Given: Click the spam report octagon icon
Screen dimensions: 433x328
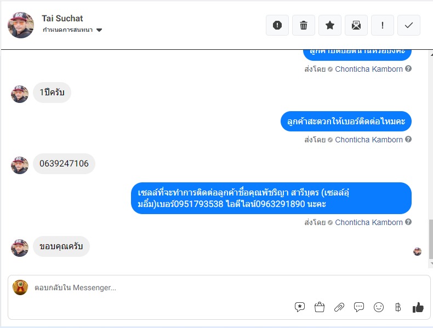Looking at the screenshot, I should point(277,25).
